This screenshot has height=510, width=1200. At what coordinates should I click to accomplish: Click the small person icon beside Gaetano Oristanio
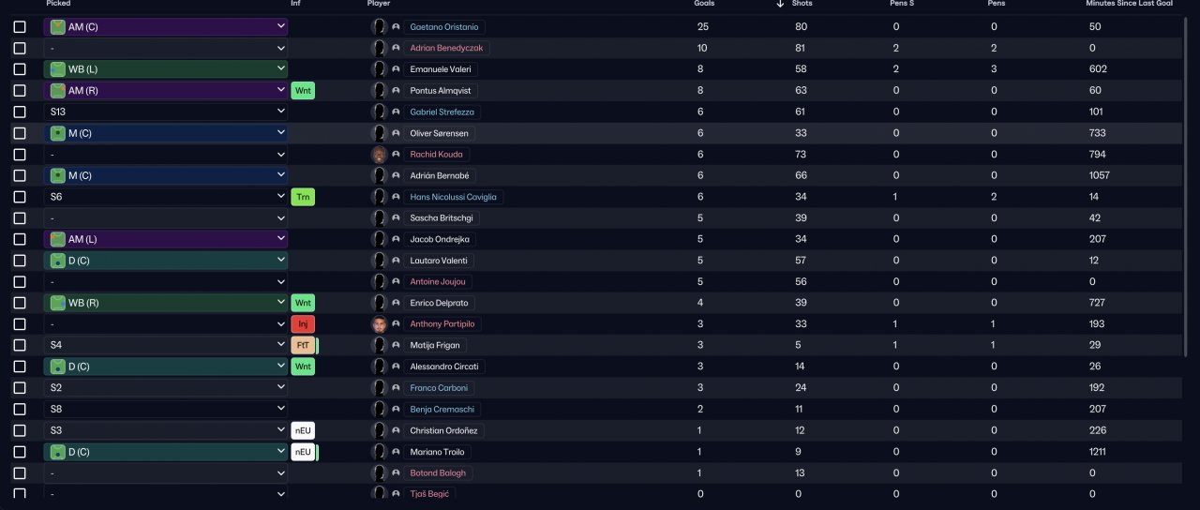[x=396, y=27]
